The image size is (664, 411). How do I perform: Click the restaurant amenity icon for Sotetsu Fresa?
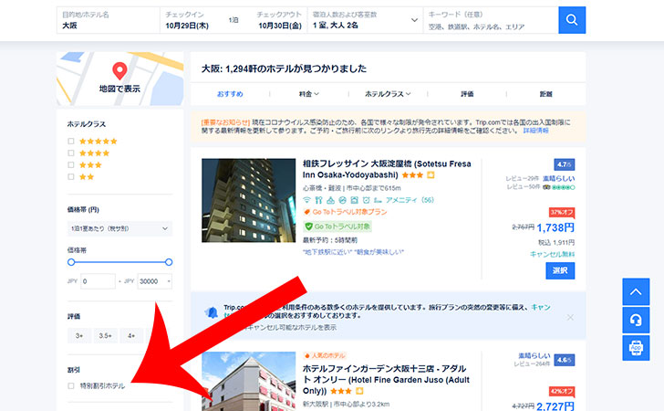click(318, 200)
